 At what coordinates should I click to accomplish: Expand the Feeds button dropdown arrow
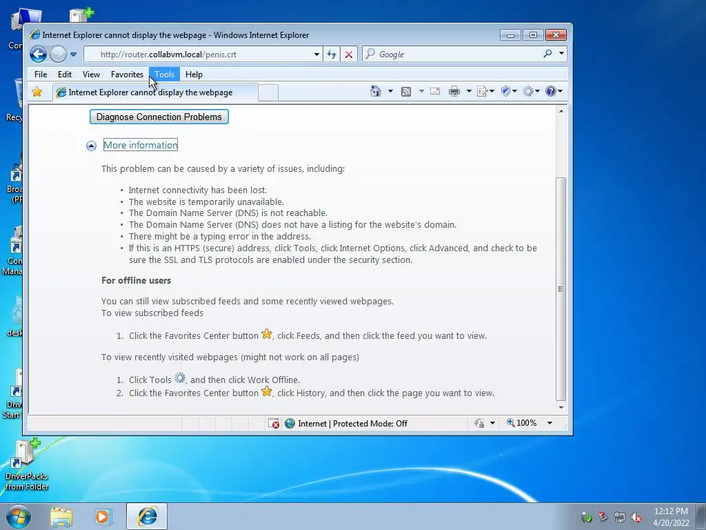(x=421, y=92)
